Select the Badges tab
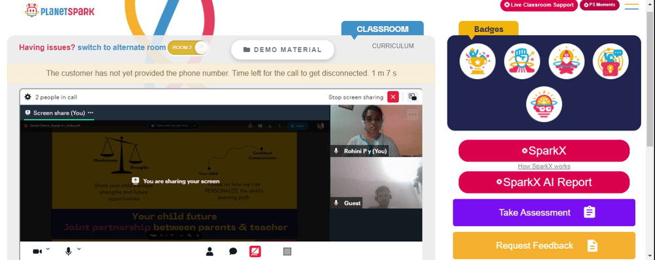The height and width of the screenshot is (260, 655). click(x=489, y=29)
